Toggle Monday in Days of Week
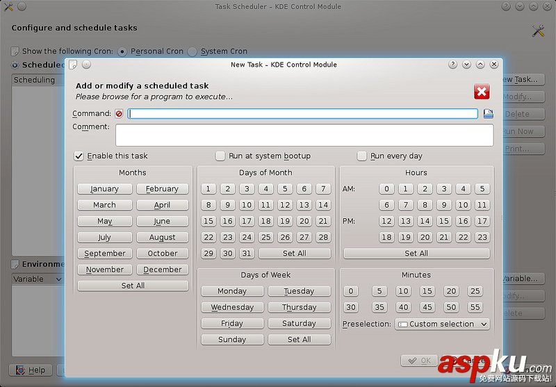The width and height of the screenshot is (556, 387). pyautogui.click(x=232, y=291)
